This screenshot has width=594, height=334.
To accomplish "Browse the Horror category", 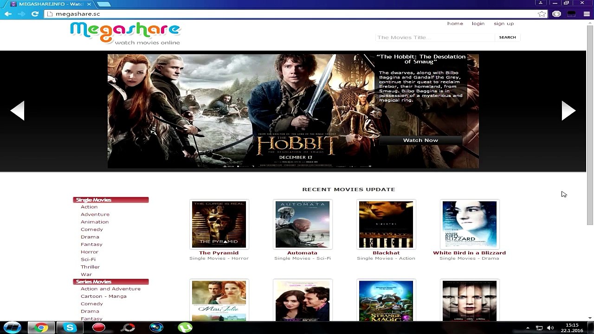I will pos(90,252).
